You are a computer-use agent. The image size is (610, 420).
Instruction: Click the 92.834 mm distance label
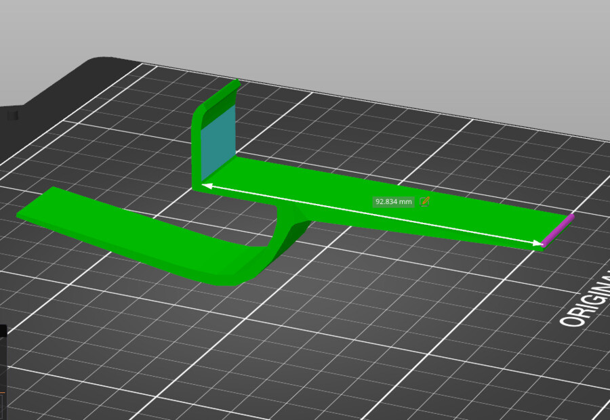pyautogui.click(x=393, y=201)
